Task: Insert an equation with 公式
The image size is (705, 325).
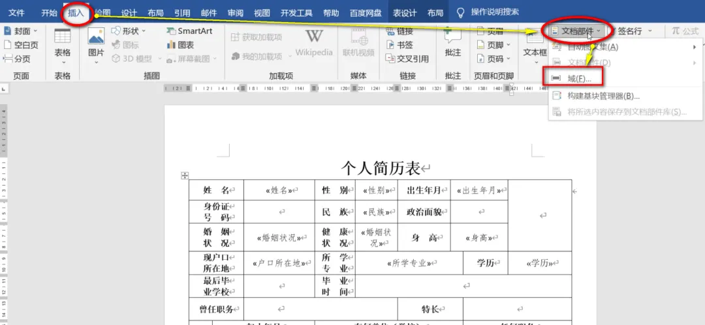Action: coord(685,31)
